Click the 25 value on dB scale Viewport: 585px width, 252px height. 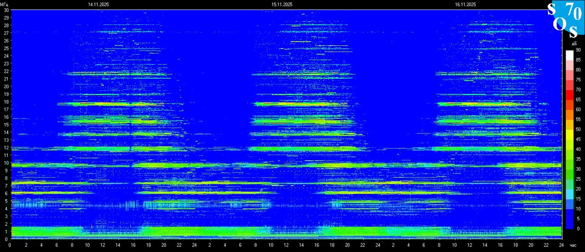coord(578,179)
